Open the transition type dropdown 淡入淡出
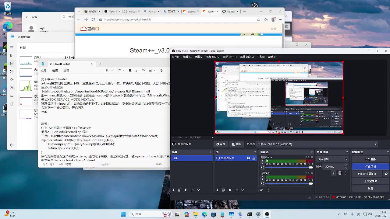The height and width of the screenshot is (219, 390). (x=332, y=159)
